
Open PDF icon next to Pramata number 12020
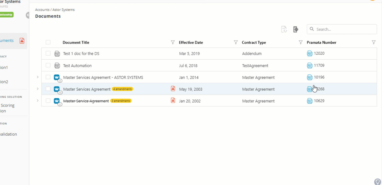pos(310,53)
